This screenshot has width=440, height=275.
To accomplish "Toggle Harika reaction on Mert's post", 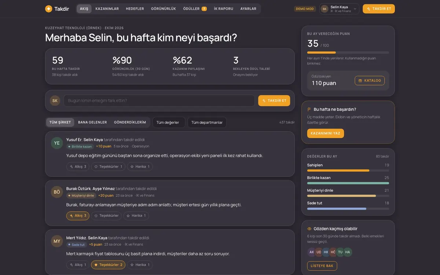I will (x=140, y=265).
